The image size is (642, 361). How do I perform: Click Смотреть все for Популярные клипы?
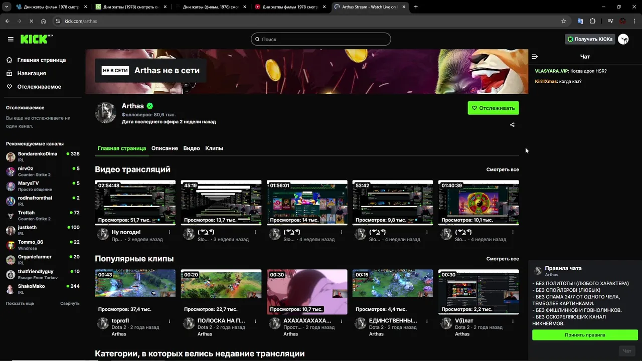pos(503,259)
